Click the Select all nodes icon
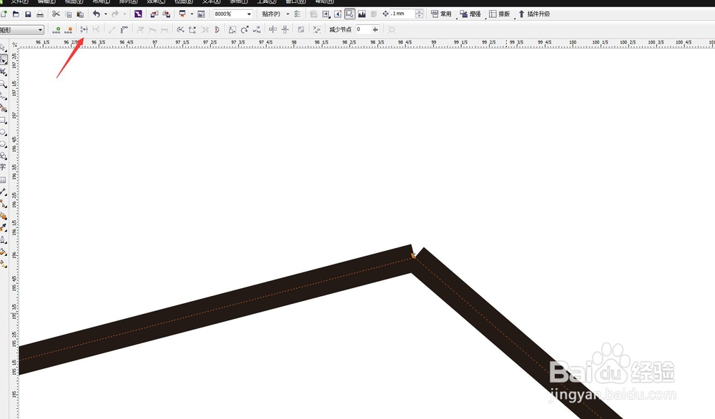Viewport: 715px width, 419px height. [317, 29]
